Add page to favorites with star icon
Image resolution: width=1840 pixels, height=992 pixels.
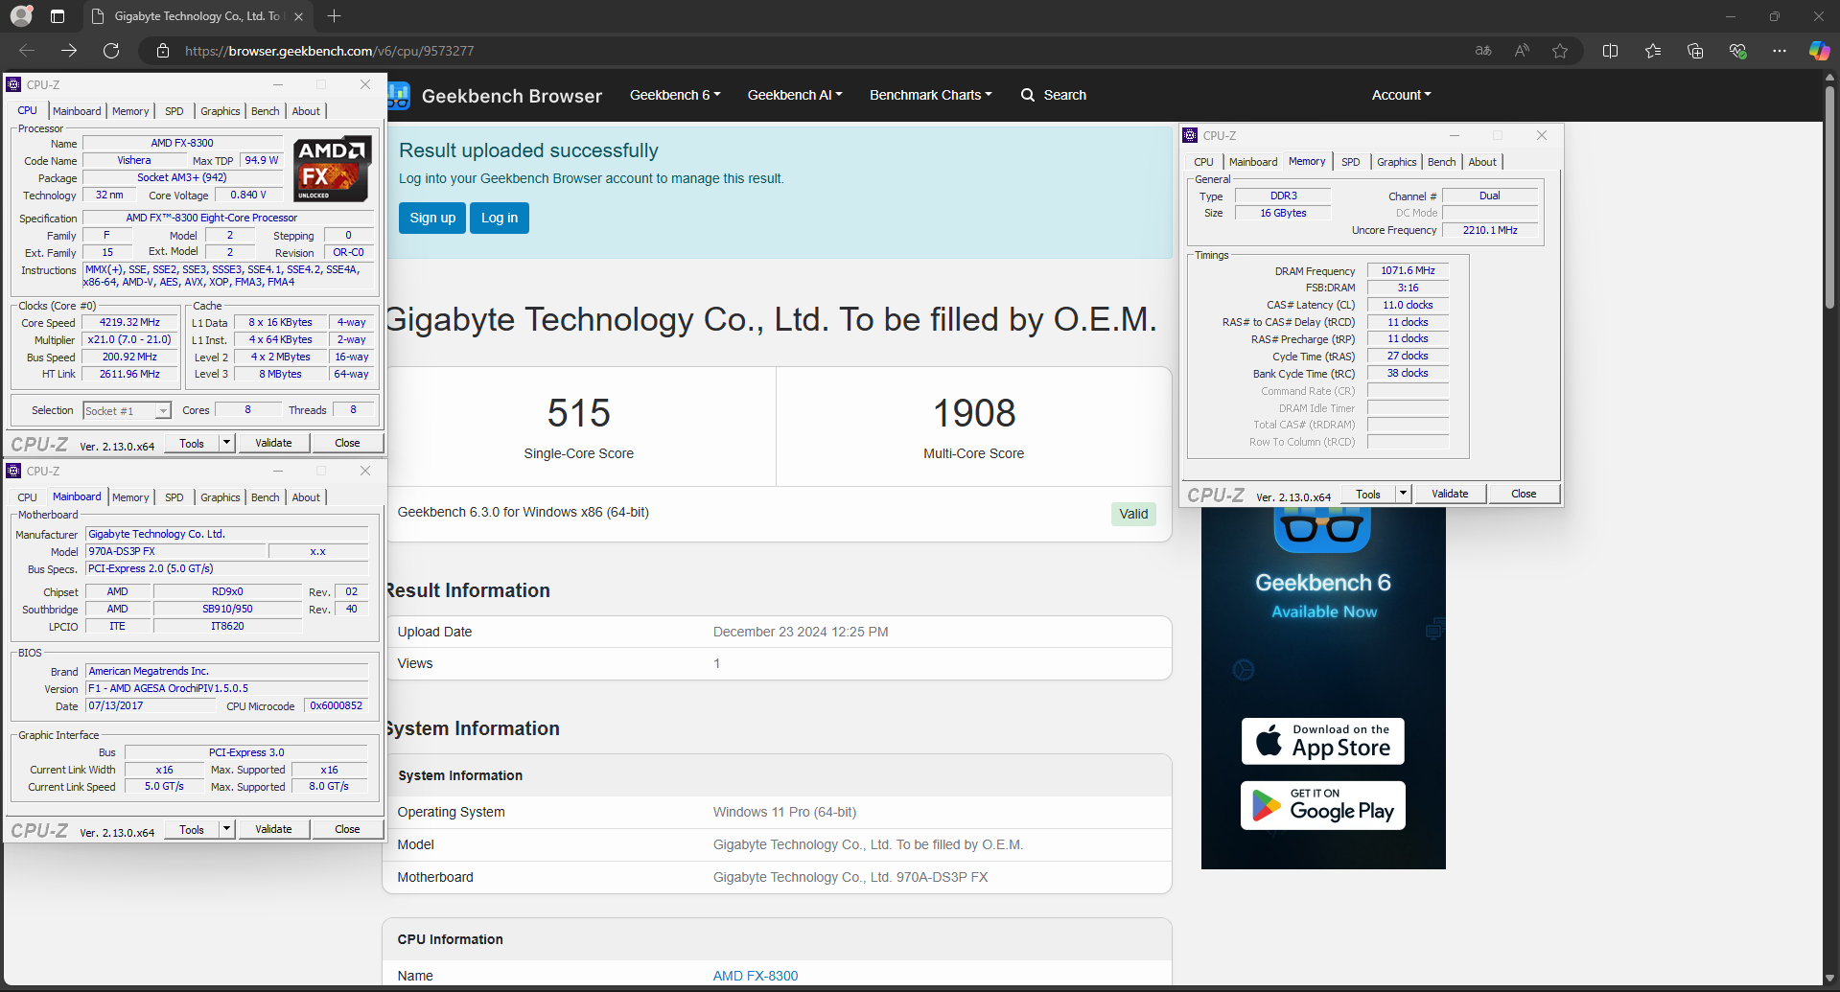(x=1560, y=51)
